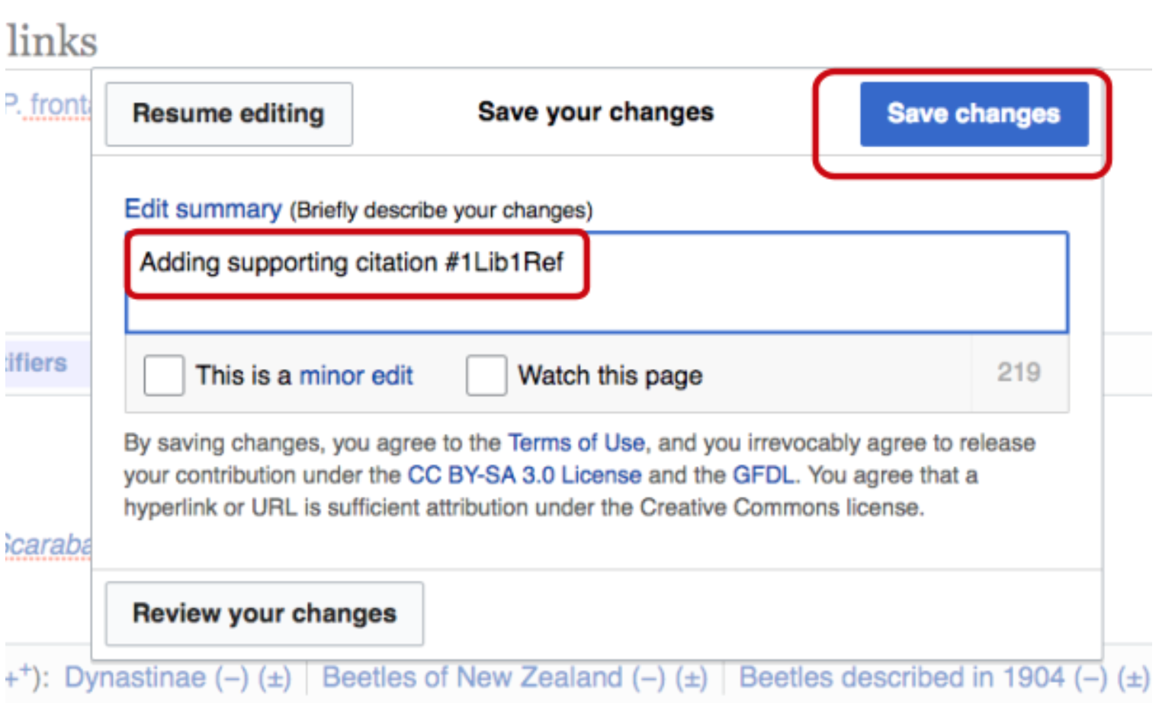Remove Beetles described in 1904 via (–)
The height and width of the screenshot is (721, 1159).
[x=1090, y=677]
